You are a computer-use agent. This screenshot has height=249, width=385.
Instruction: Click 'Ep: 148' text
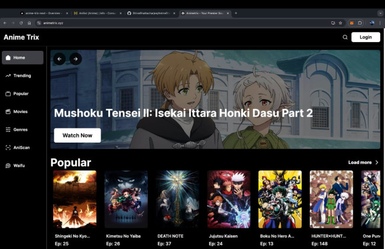coord(319,244)
